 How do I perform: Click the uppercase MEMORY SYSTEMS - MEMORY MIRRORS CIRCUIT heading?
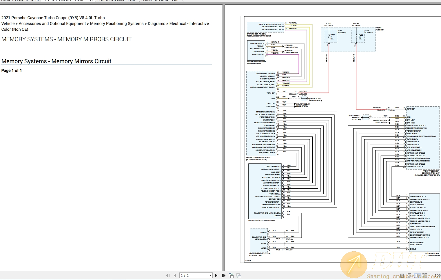(66, 39)
